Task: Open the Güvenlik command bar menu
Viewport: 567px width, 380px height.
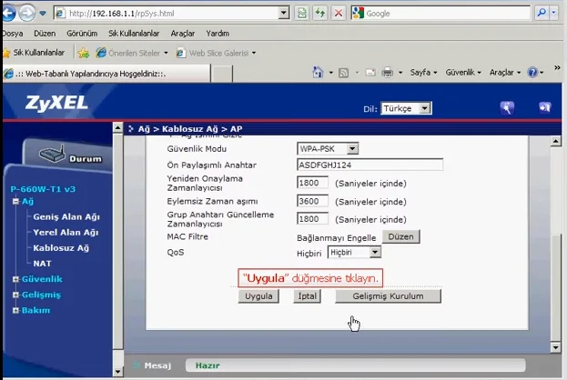Action: point(463,73)
